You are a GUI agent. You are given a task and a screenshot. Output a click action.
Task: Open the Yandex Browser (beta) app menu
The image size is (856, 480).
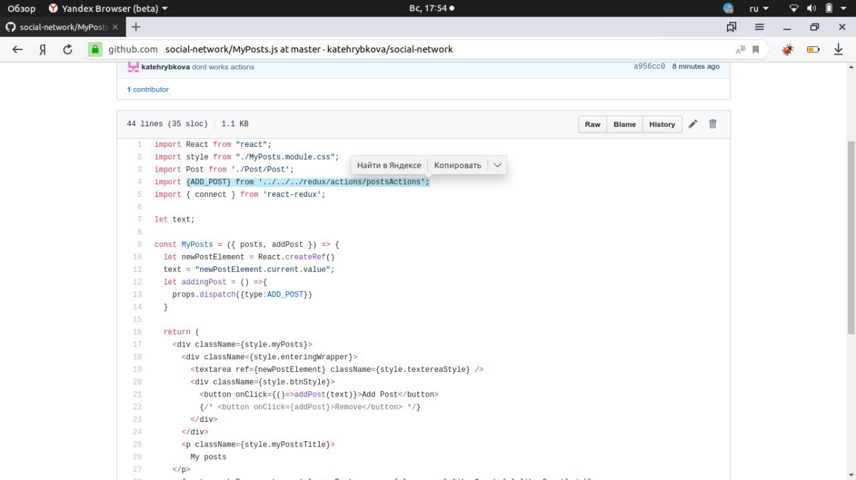point(108,8)
